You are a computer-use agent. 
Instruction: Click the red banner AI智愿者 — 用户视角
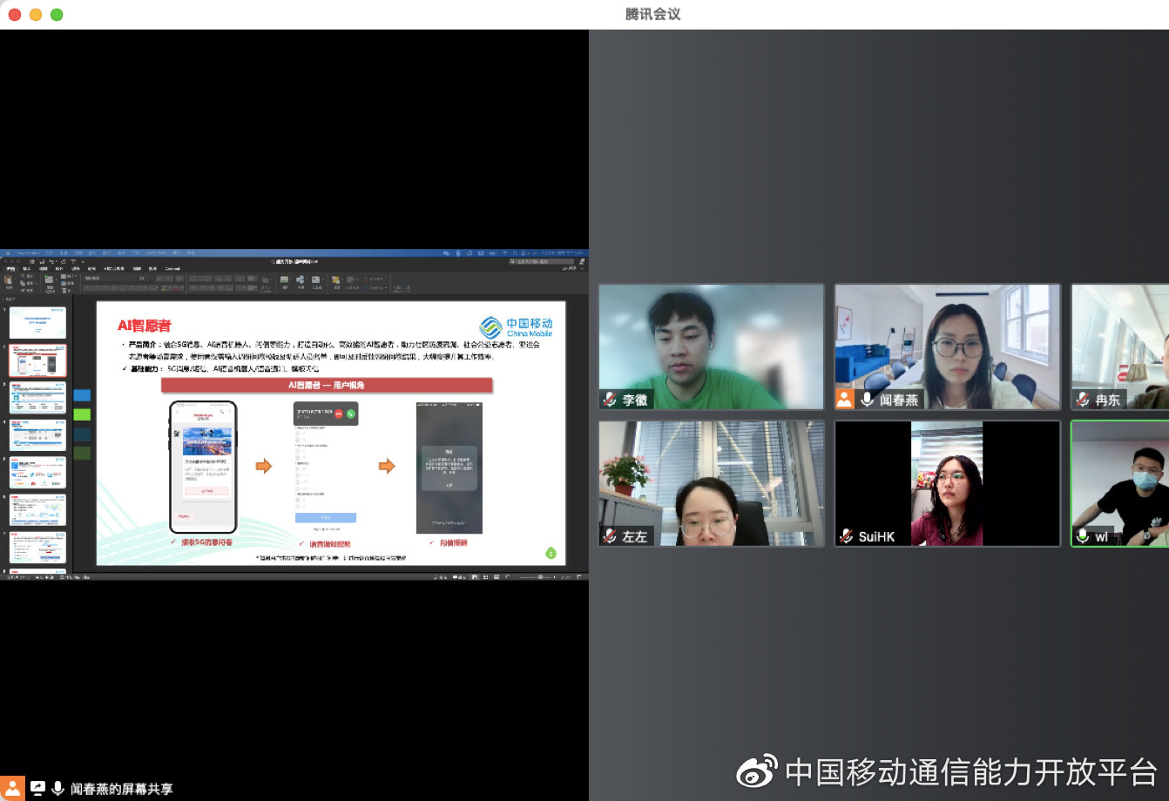(327, 385)
